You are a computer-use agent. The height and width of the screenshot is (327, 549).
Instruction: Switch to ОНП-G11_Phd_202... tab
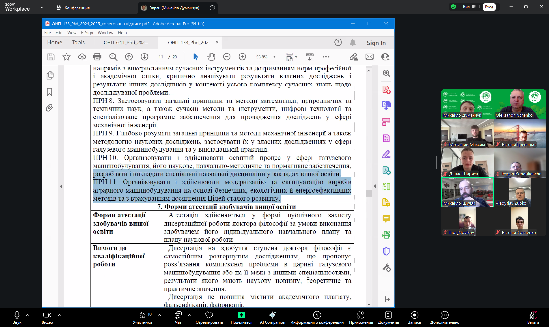pyautogui.click(x=126, y=43)
